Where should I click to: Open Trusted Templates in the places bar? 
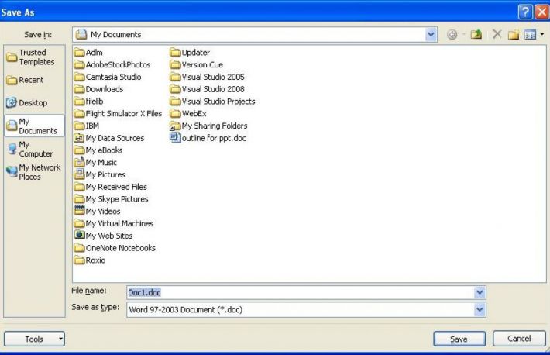(x=33, y=57)
